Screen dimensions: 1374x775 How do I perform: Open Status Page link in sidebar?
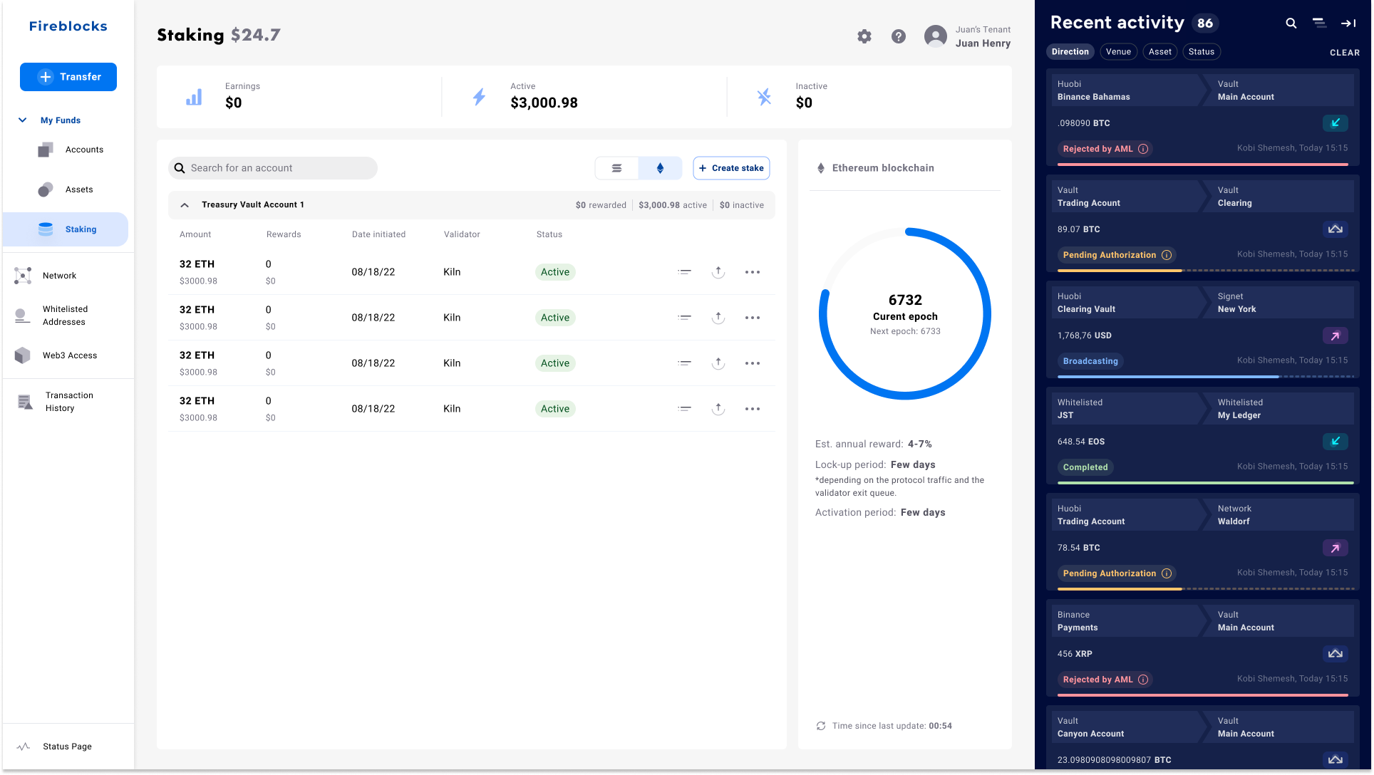pos(54,747)
